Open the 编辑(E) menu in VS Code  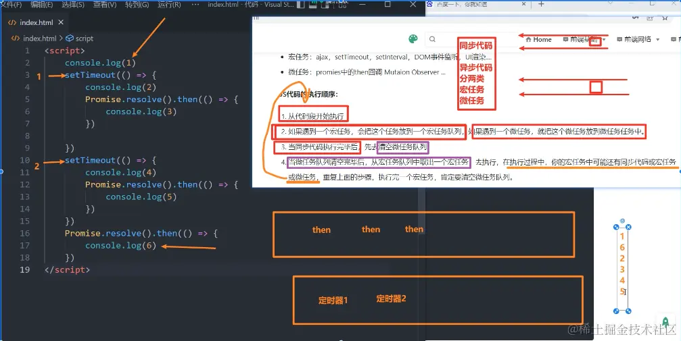pyautogui.click(x=42, y=5)
